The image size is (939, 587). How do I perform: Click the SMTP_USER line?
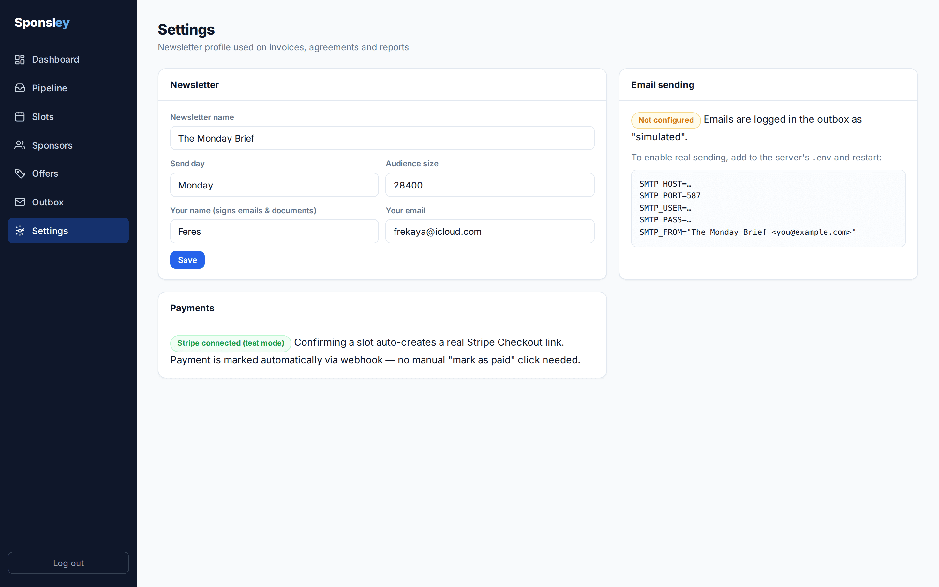click(665, 208)
